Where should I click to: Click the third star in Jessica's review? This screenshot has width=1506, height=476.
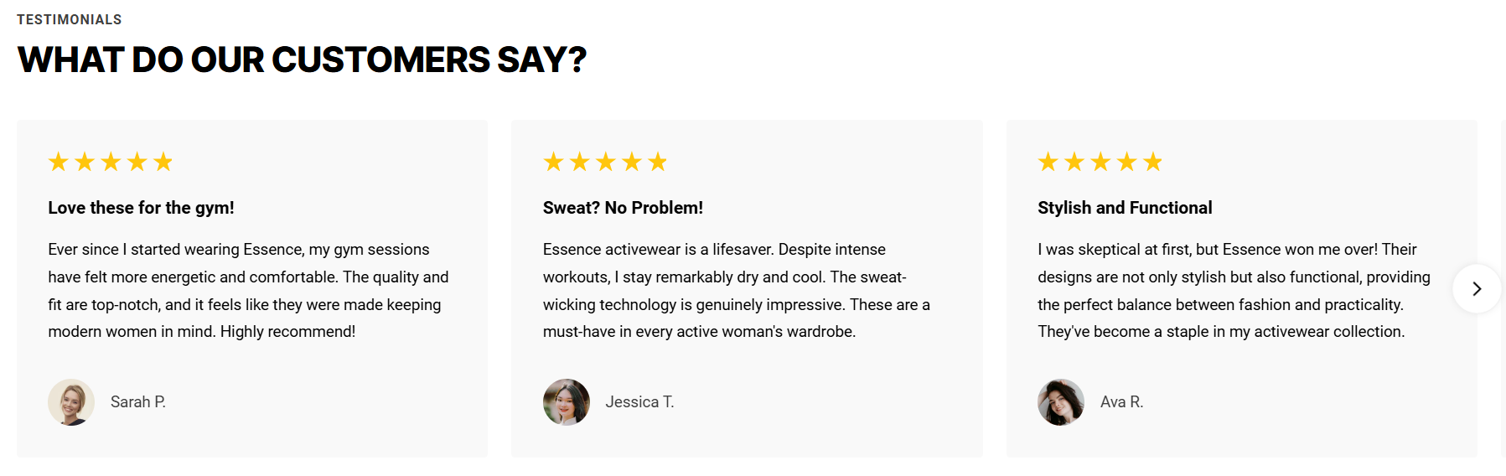point(606,162)
